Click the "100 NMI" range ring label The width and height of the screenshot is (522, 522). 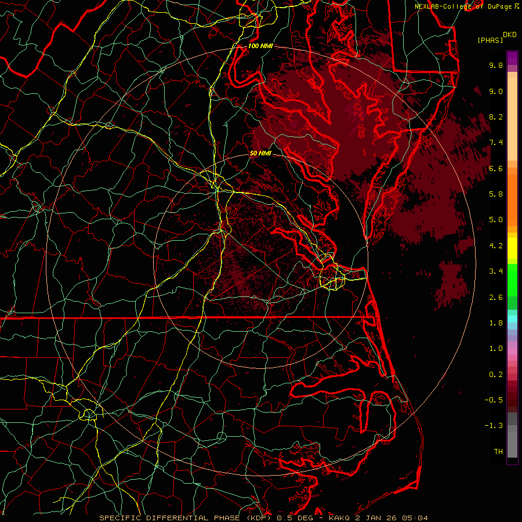click(260, 46)
